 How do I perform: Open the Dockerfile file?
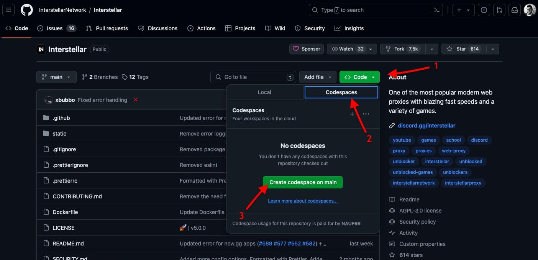click(x=66, y=212)
